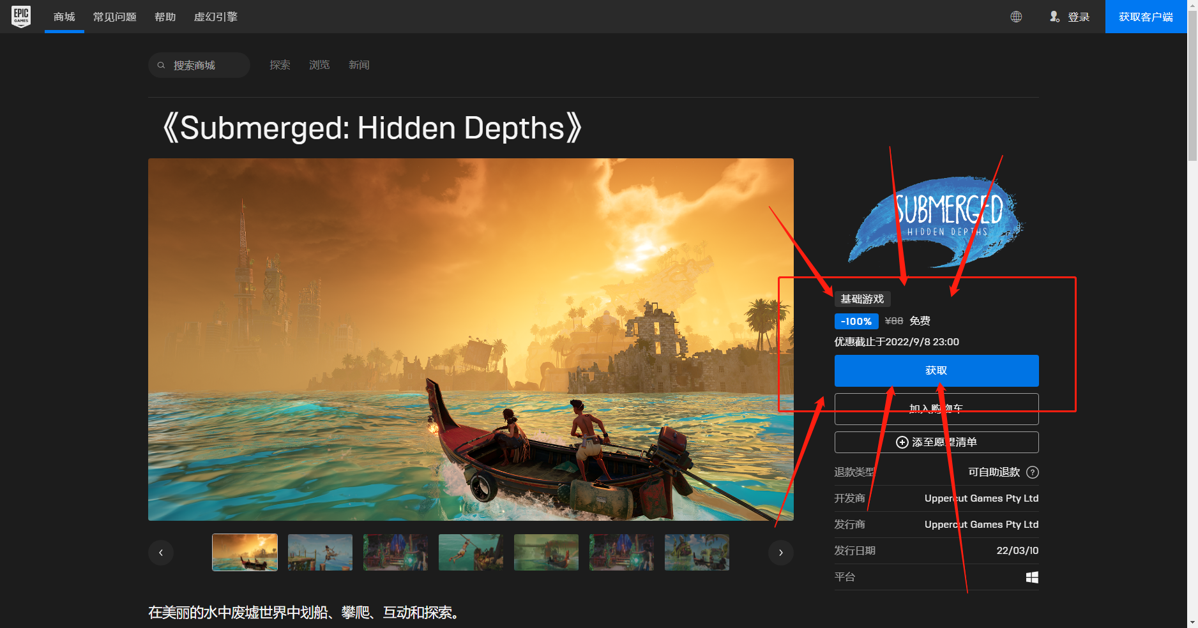This screenshot has height=628, width=1198.
Task: Click the login person icon
Action: coord(1055,17)
